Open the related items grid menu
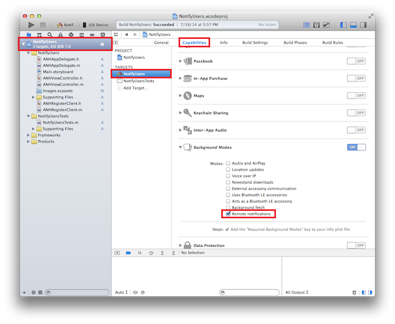This screenshot has height=324, width=395. (116, 35)
